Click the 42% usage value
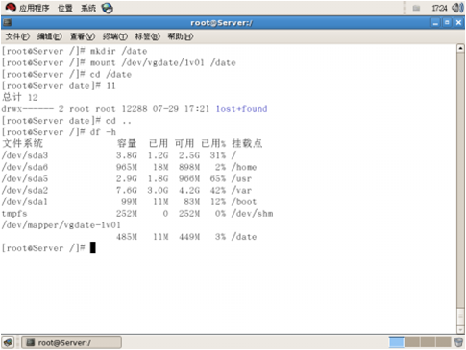 click(218, 190)
